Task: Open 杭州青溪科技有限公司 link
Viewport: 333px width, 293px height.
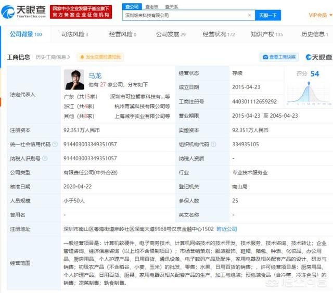Action: tap(142, 107)
